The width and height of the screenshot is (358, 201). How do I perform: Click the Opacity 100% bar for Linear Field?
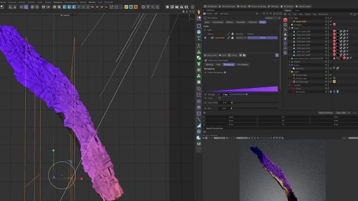262,38
